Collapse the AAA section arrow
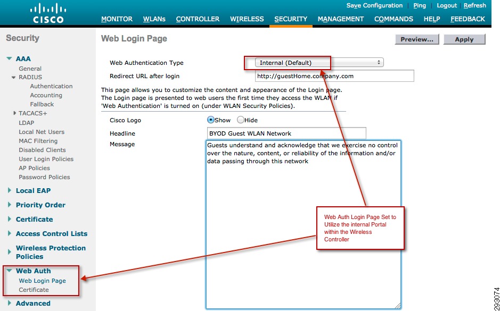The width and height of the screenshot is (500, 311). point(9,58)
